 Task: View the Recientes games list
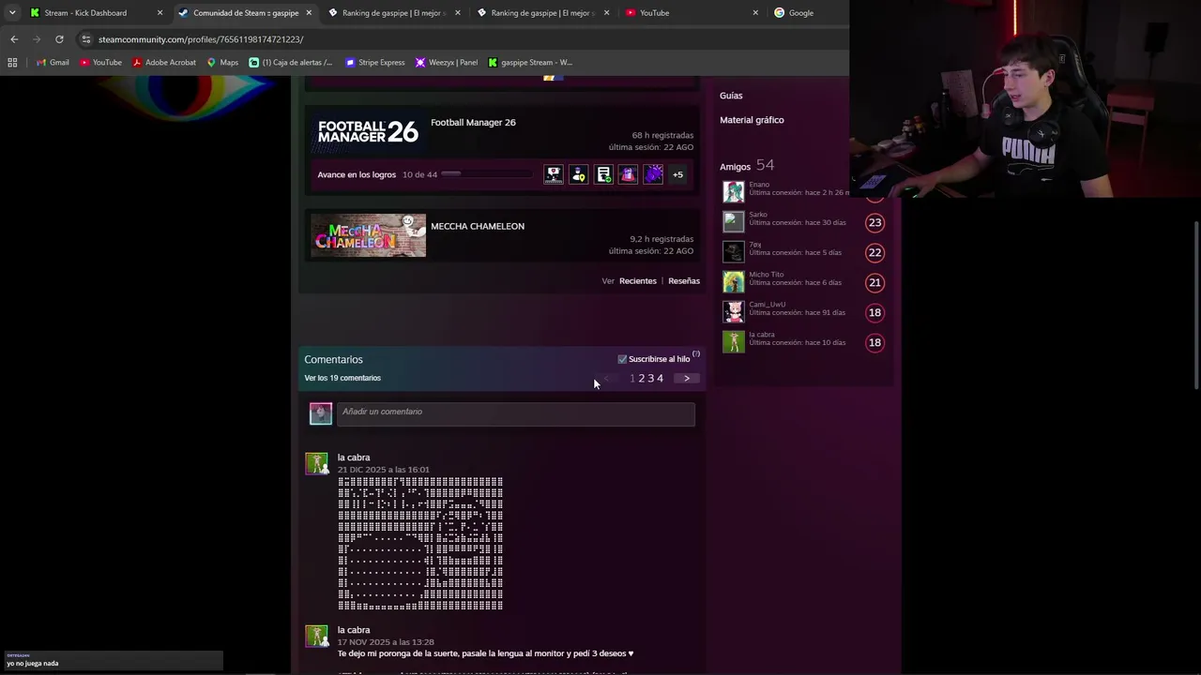[638, 281]
